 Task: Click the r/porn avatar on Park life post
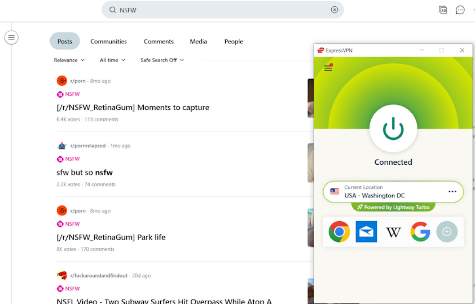[x=62, y=211]
